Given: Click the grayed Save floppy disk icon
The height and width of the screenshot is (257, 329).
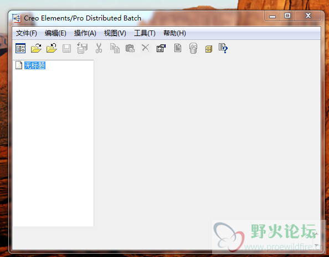Looking at the screenshot, I should pos(66,48).
